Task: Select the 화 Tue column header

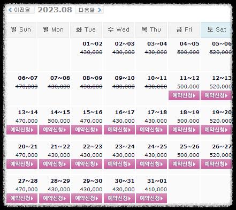Action: point(86,30)
